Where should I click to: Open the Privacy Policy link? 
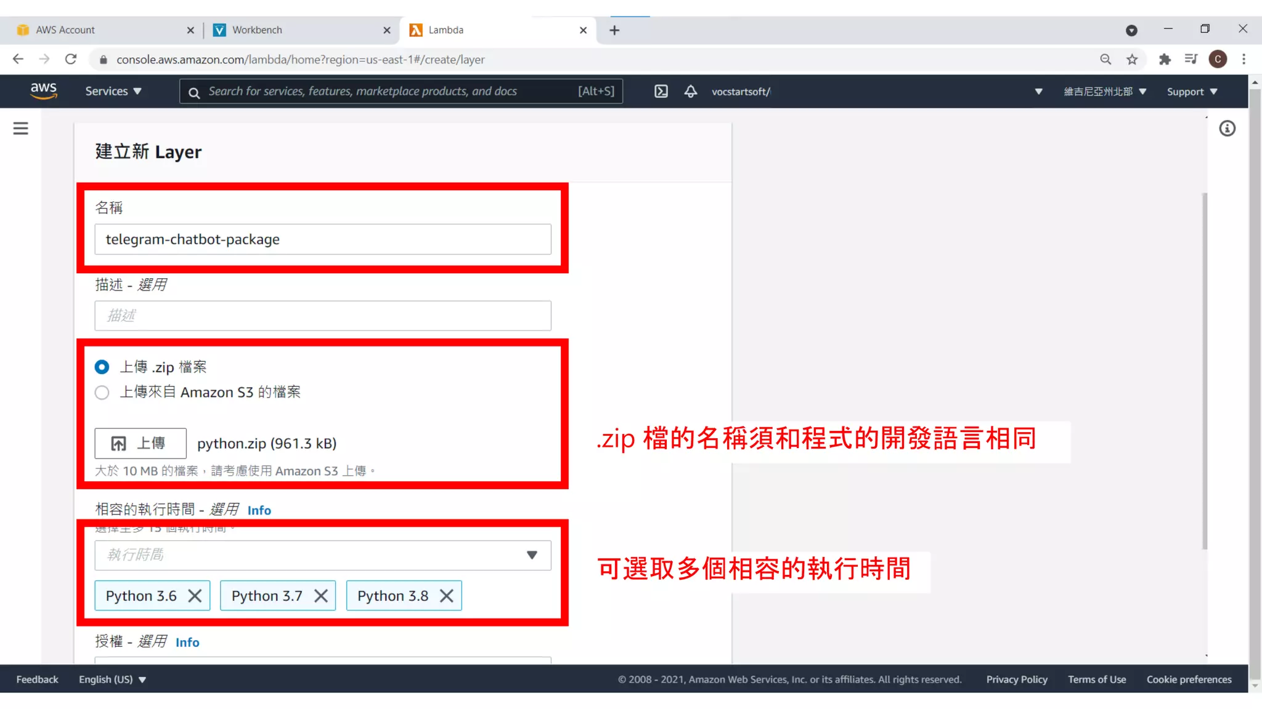tap(1017, 679)
